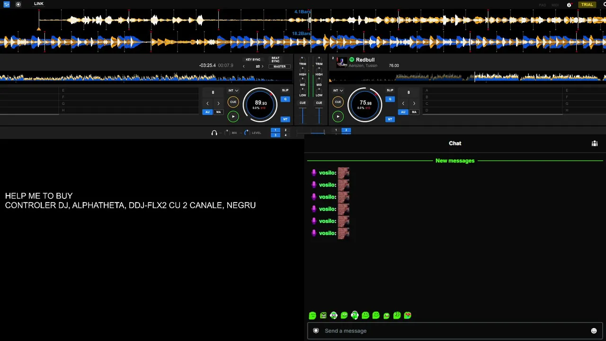The image size is (606, 341).
Task: Select deck 1 button in left deck selector
Action: coord(276,130)
